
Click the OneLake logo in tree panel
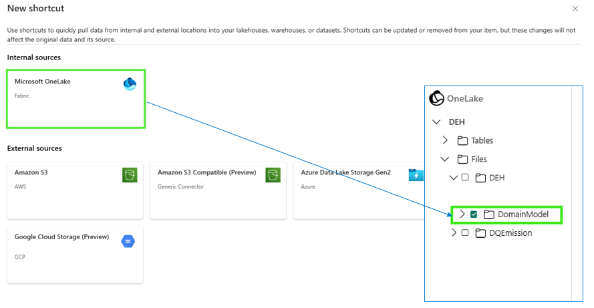tap(437, 98)
